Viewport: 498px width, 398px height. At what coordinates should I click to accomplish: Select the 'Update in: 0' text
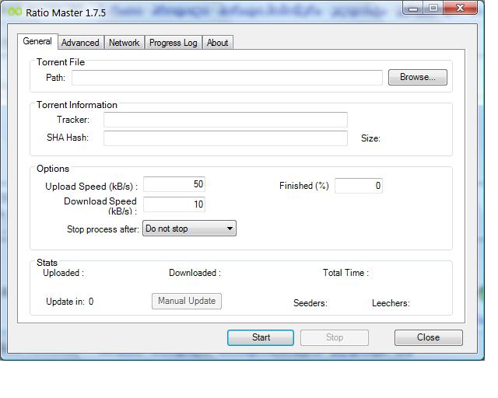coord(70,302)
